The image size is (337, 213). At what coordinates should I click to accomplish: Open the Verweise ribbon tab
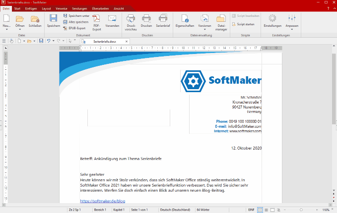pyautogui.click(x=62, y=8)
